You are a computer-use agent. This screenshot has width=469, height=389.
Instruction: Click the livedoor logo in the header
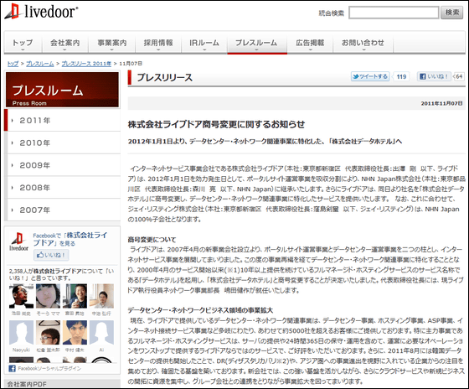point(41,12)
